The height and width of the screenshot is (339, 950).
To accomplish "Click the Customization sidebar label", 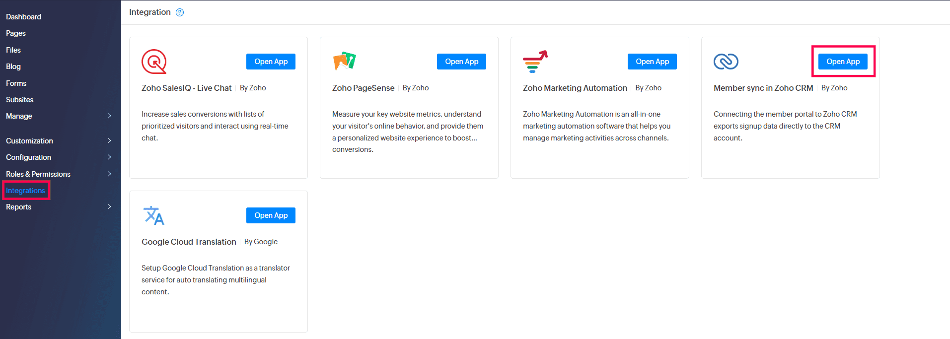I will [x=30, y=141].
